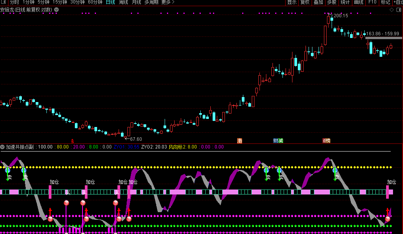
Task: Click the 榜 event marker
Action: coord(328,141)
